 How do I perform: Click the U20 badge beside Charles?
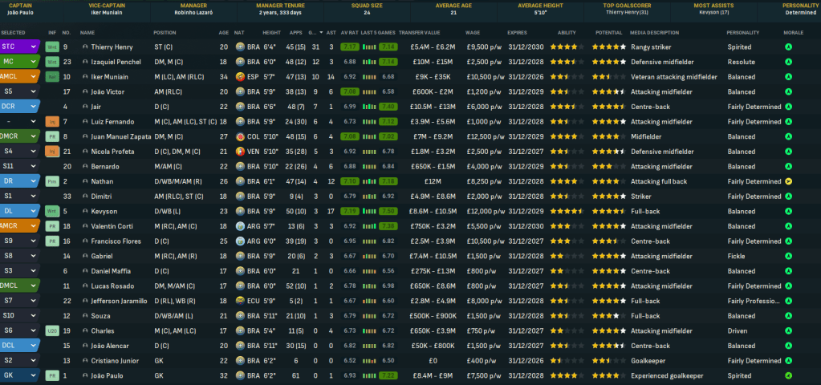[x=53, y=330]
